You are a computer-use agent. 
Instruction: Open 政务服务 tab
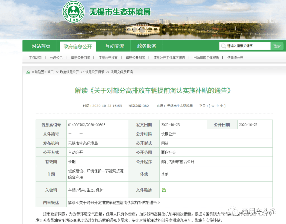(147, 46)
